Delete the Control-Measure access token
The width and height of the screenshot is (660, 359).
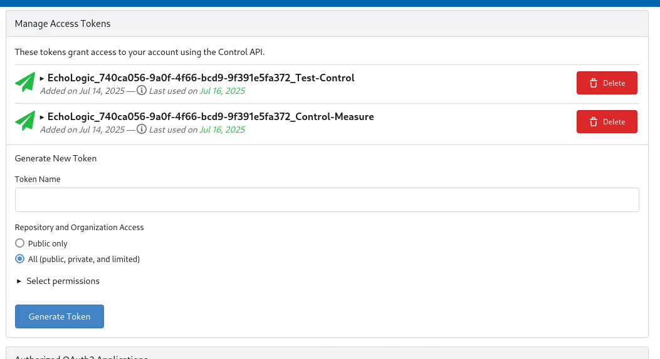coord(607,121)
